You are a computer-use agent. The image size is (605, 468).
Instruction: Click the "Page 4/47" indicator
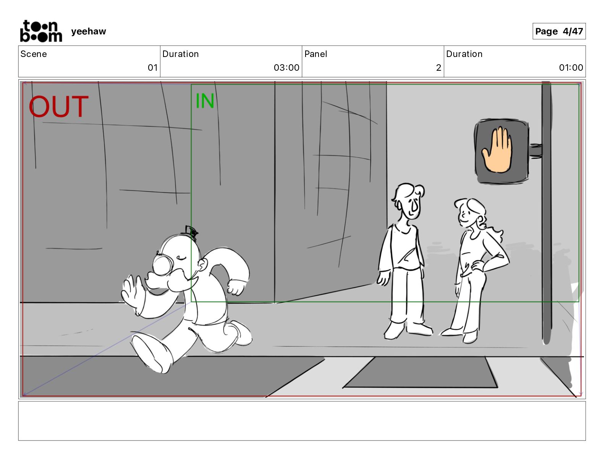point(559,31)
